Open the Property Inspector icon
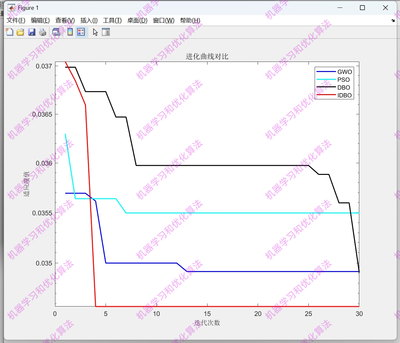 coord(106,32)
